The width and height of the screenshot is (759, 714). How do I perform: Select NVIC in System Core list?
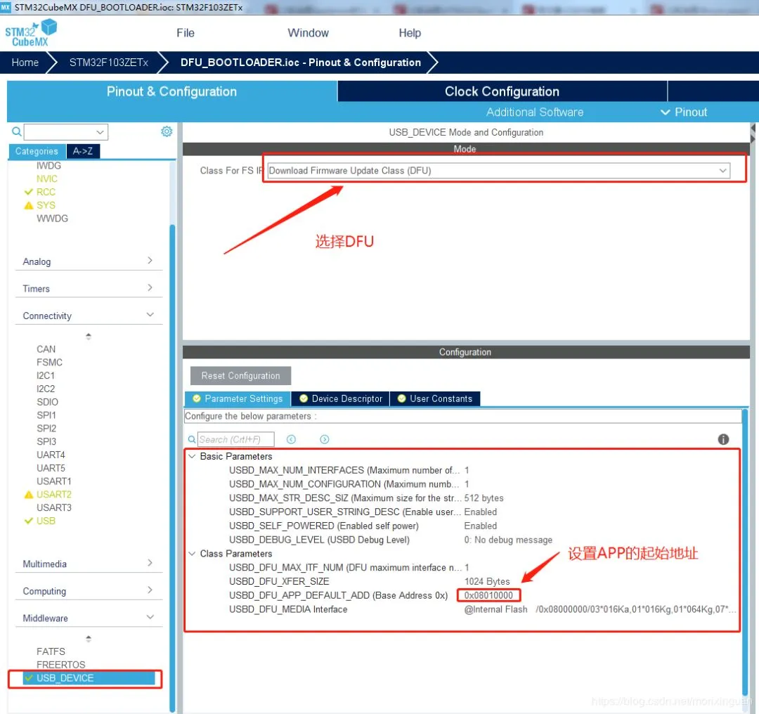pyautogui.click(x=47, y=178)
